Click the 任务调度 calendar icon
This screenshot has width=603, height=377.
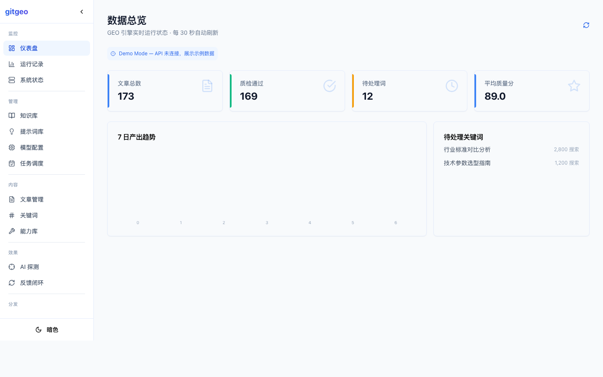tap(12, 163)
